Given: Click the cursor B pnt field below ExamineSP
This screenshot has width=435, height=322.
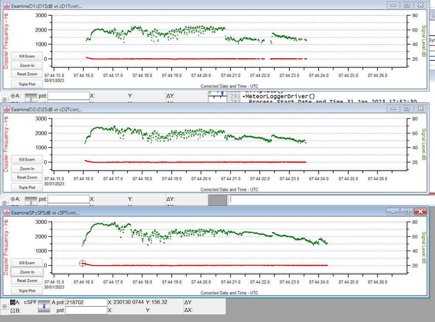Looking at the screenshot, I should [86, 311].
